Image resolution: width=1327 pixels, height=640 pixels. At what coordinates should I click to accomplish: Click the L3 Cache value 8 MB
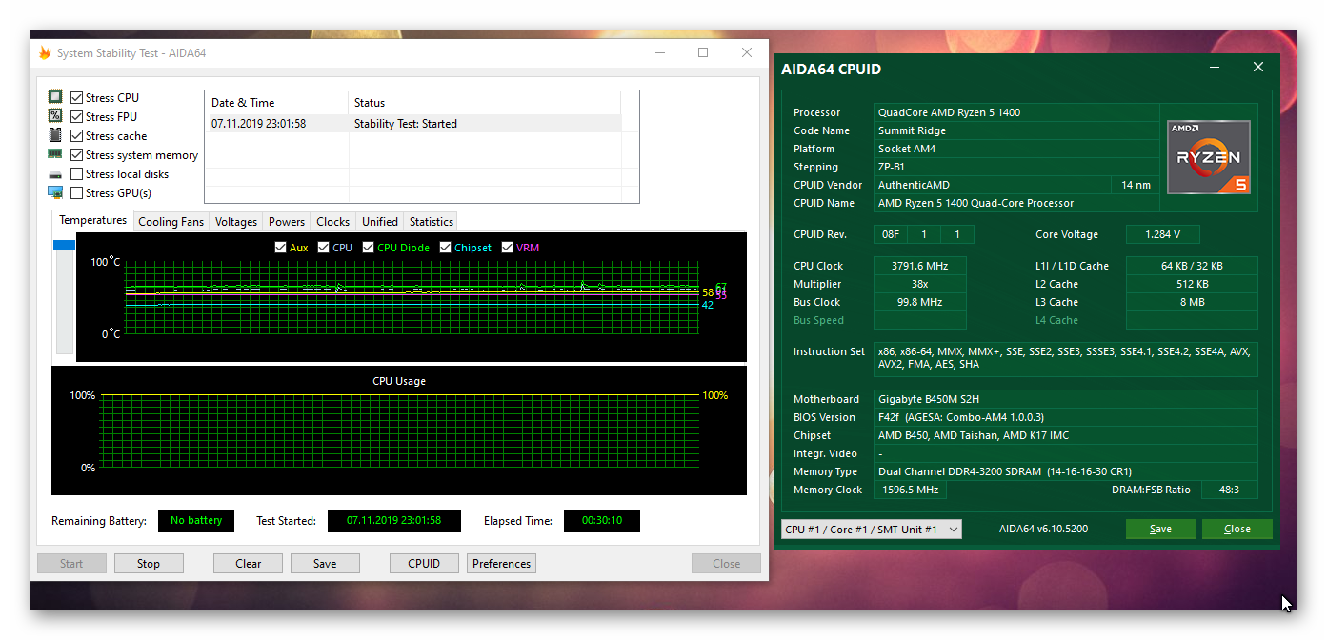1192,302
